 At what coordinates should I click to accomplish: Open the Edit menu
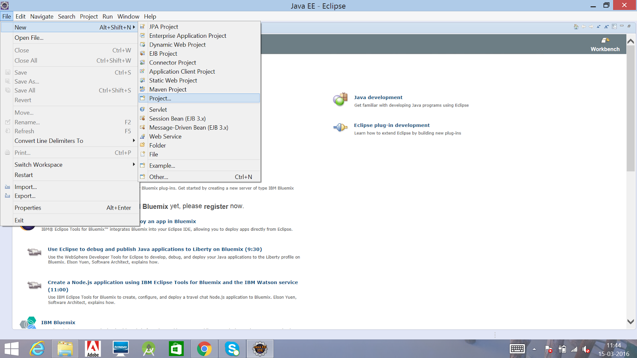coord(21,16)
